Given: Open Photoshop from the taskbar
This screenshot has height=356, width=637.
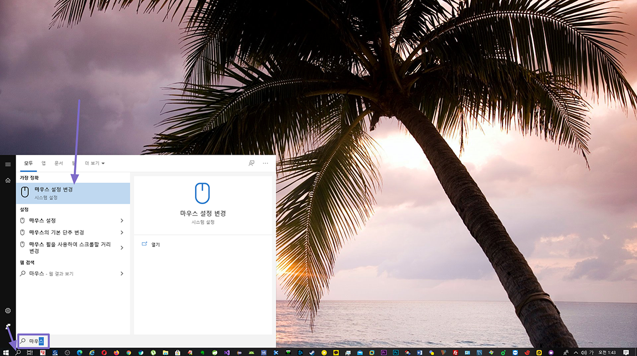Looking at the screenshot, I should coord(395,352).
